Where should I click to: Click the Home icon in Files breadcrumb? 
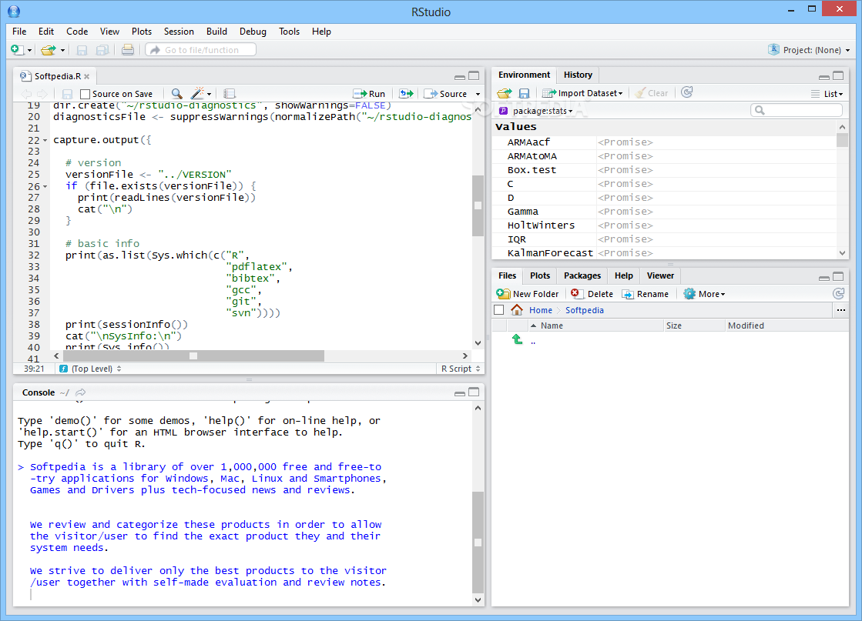click(516, 309)
